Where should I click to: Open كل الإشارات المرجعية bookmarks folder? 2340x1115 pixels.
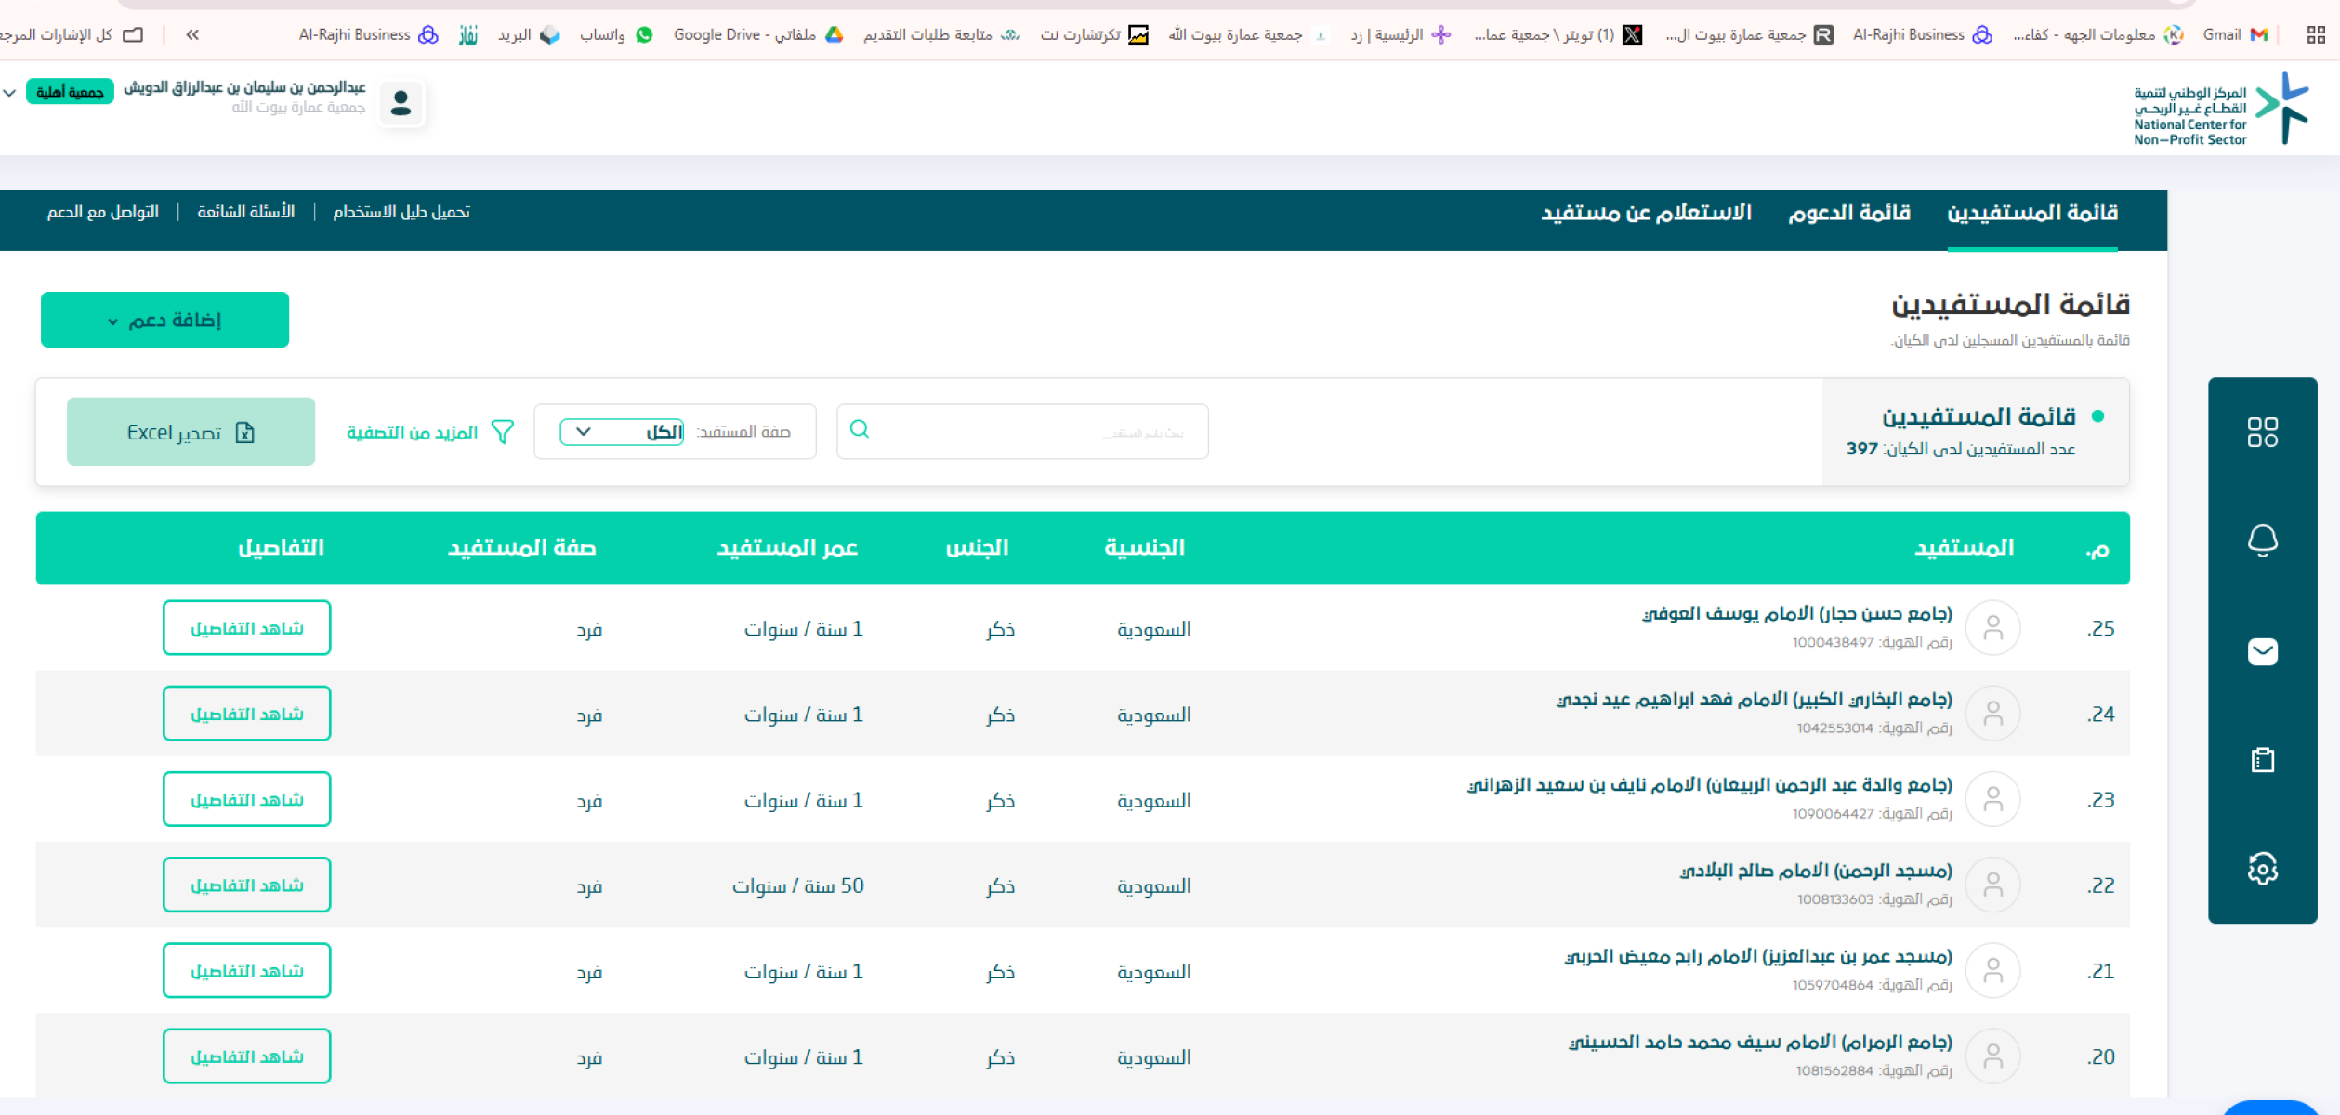tap(72, 34)
